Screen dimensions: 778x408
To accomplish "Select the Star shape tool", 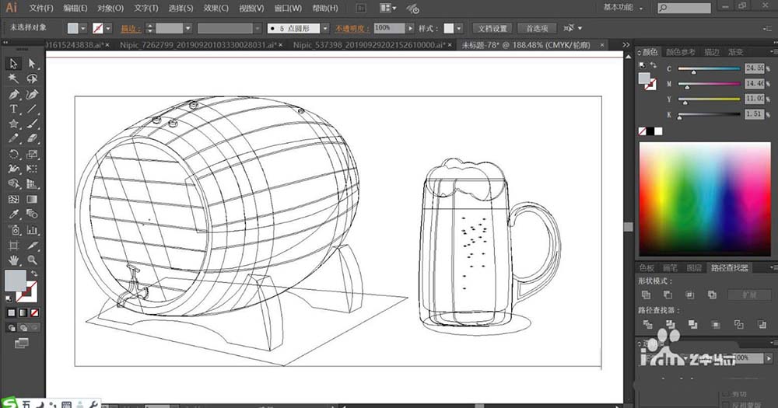I will 13,124.
